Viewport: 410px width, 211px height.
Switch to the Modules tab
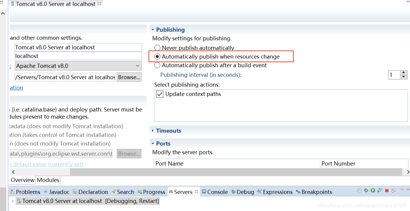48,180
